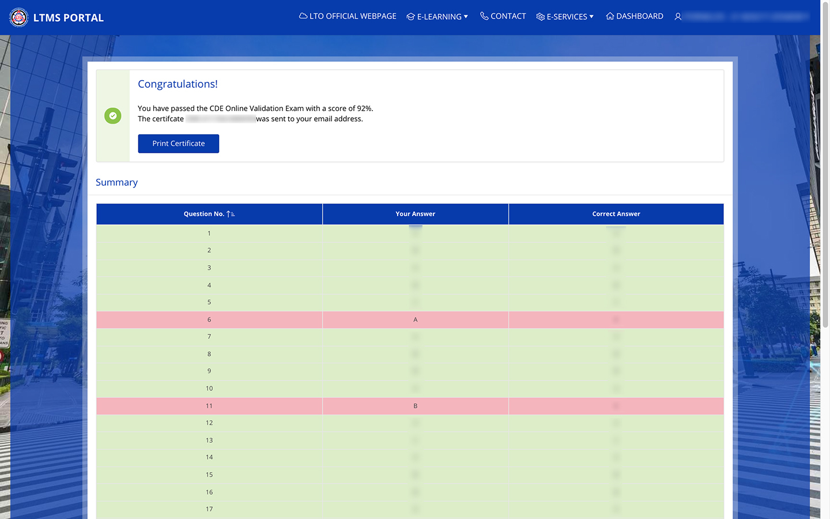This screenshot has height=519, width=830.
Task: Click the house icon beside Dashboard
Action: (x=610, y=16)
